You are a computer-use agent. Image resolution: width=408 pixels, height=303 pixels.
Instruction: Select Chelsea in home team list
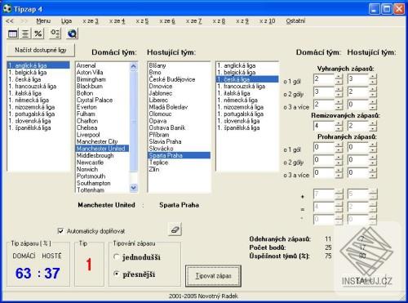pyautogui.click(x=102, y=127)
